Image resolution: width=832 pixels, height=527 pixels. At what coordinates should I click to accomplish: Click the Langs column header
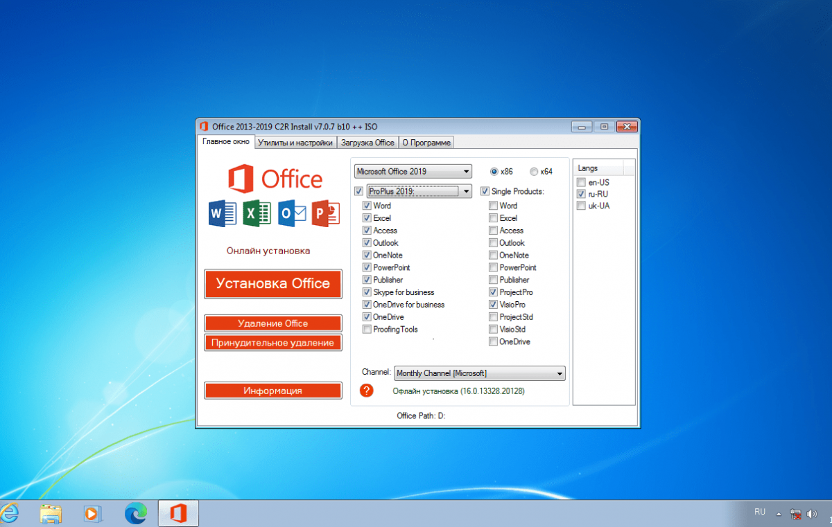click(598, 168)
